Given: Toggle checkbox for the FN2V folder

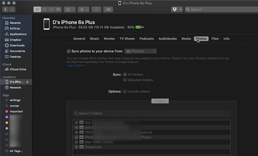Looking at the screenshot, I should coord(76,132).
